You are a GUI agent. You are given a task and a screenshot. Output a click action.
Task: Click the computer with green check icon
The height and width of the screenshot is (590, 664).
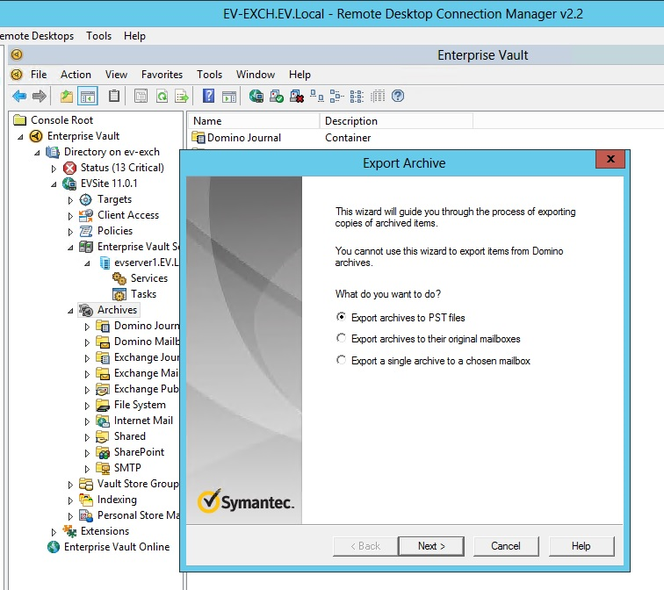pos(277,96)
